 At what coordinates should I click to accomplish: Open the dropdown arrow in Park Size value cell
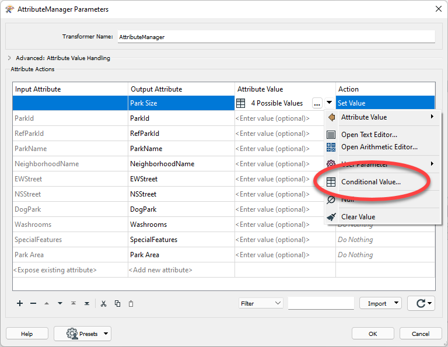[329, 103]
